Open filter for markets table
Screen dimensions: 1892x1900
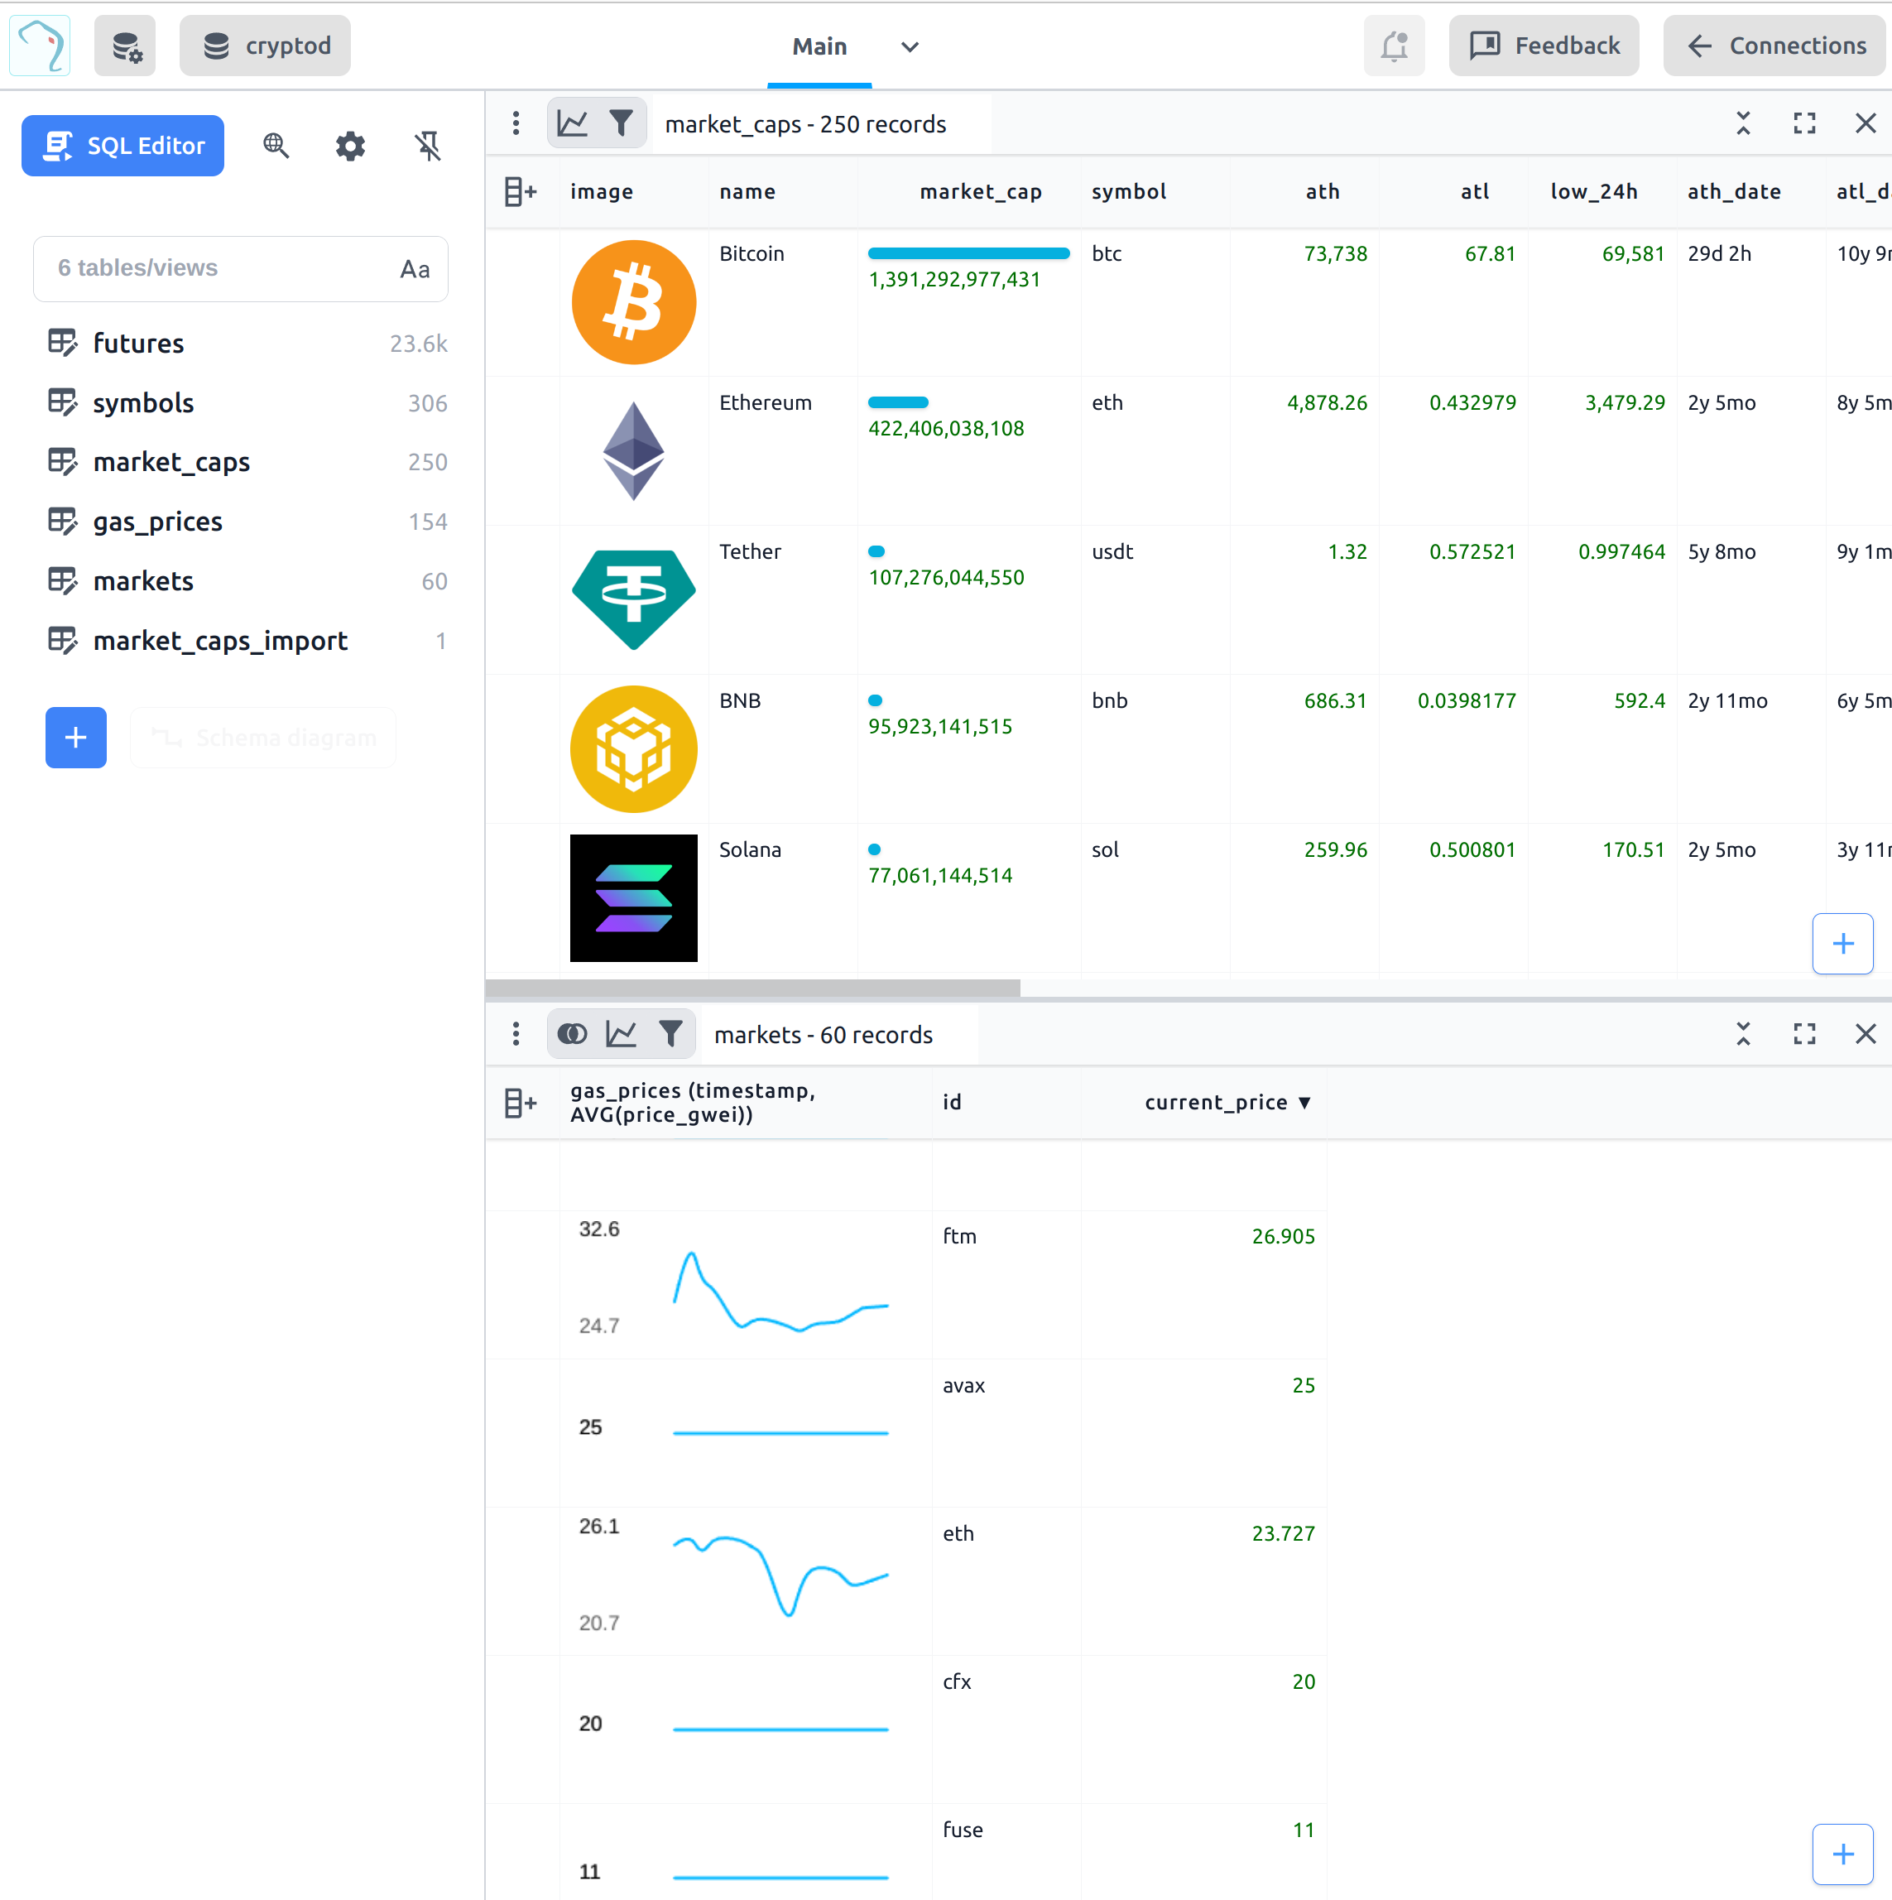pos(670,1035)
